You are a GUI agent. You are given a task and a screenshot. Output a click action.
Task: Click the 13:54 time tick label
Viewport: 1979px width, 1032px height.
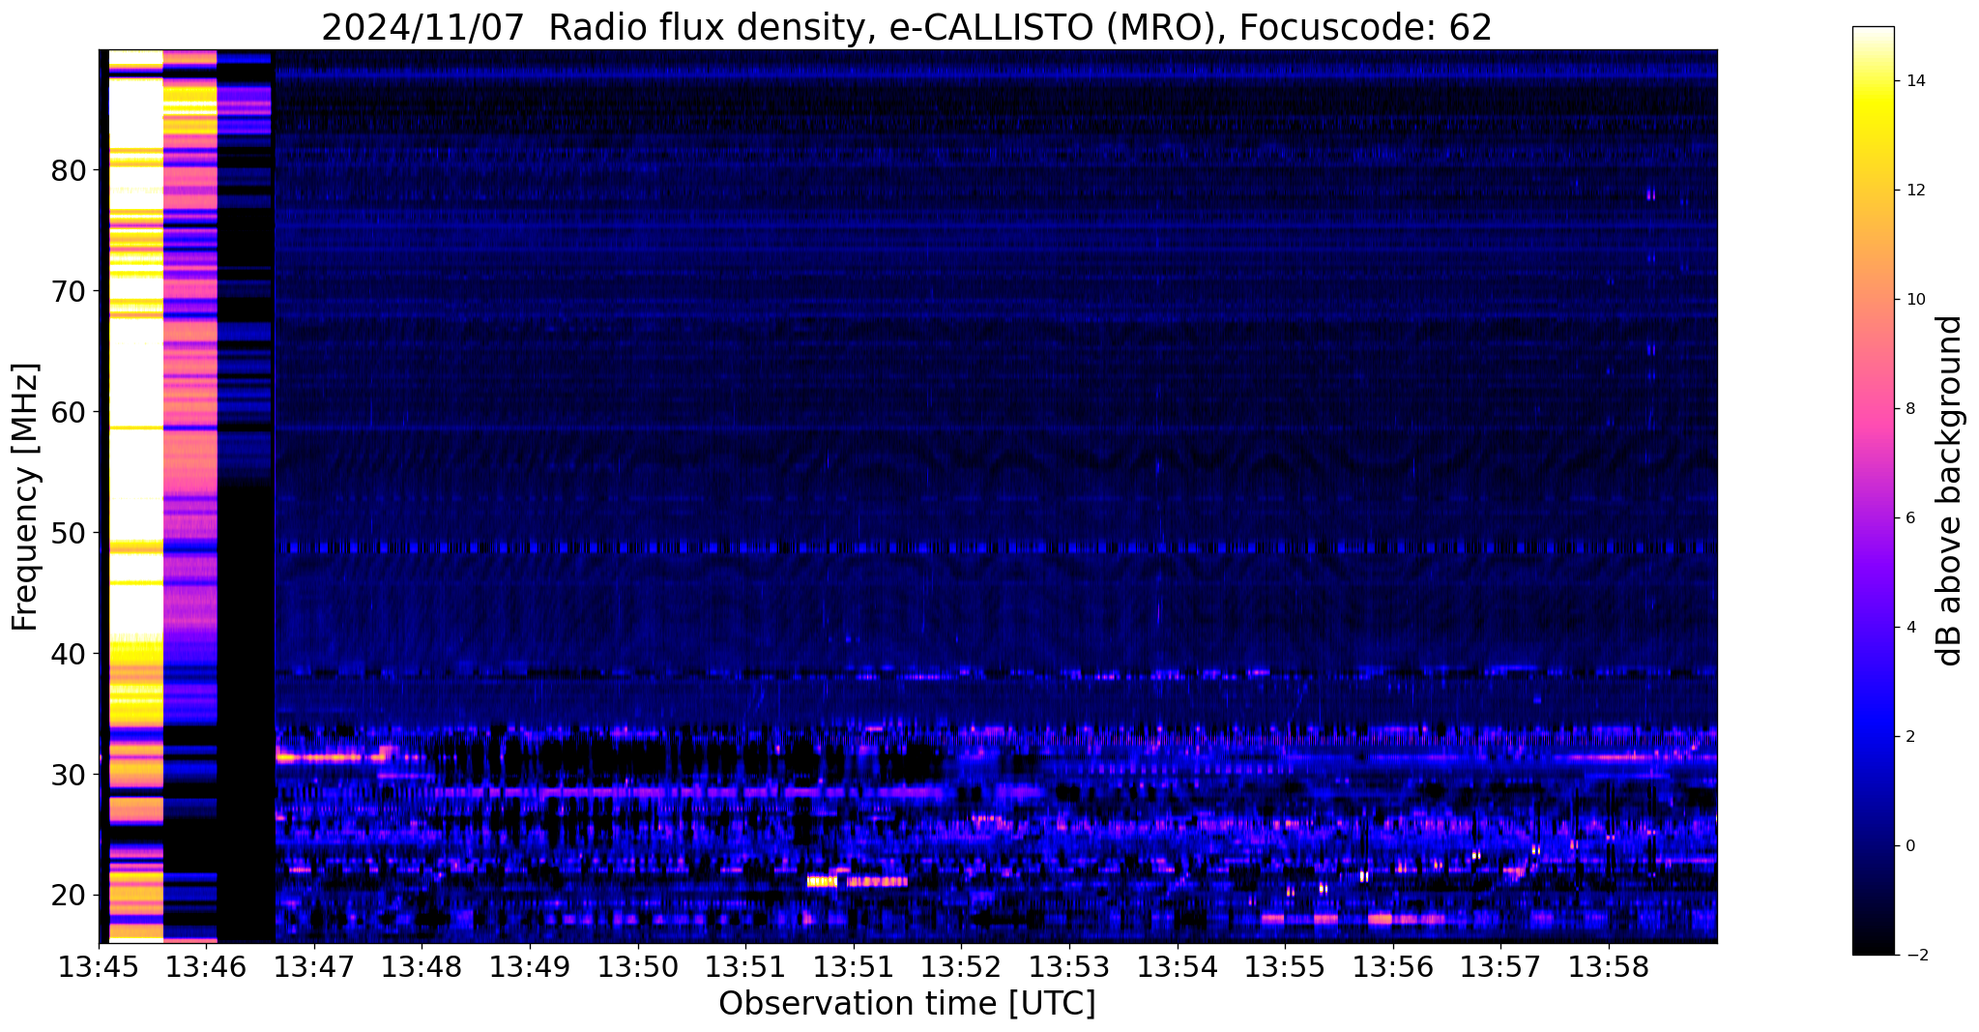click(1177, 966)
